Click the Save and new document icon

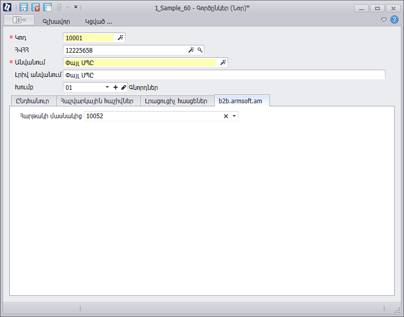point(47,7)
